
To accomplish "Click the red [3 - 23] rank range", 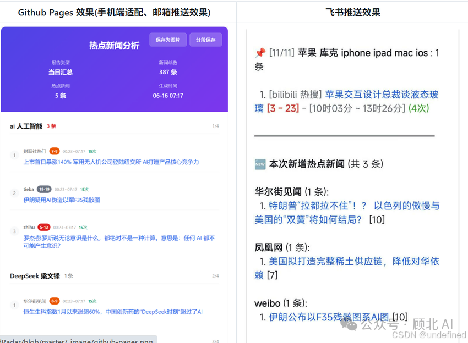I will (x=283, y=108).
